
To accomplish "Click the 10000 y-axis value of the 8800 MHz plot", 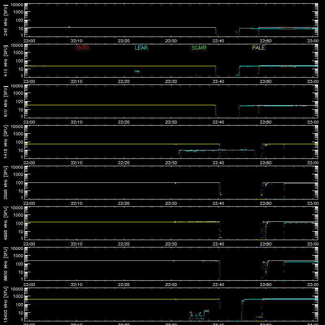I will coord(17,249).
